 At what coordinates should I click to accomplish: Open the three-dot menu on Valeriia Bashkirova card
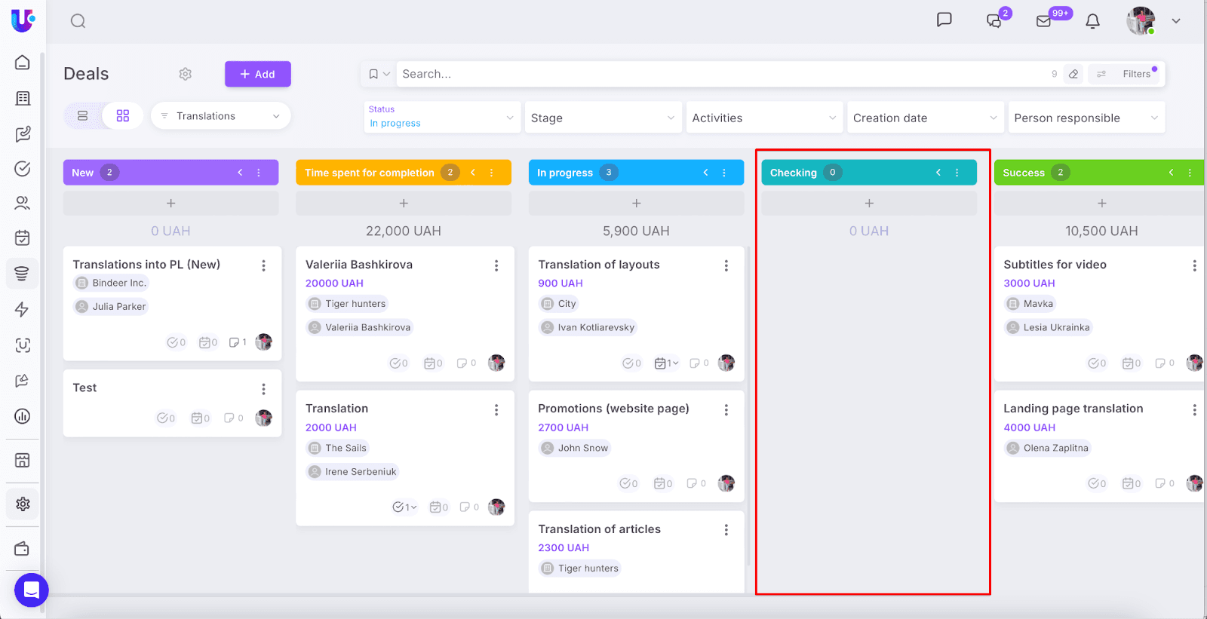(496, 265)
